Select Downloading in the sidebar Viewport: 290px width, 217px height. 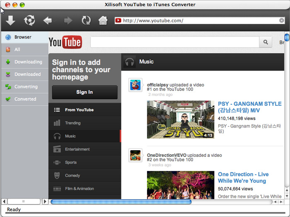coord(28,62)
